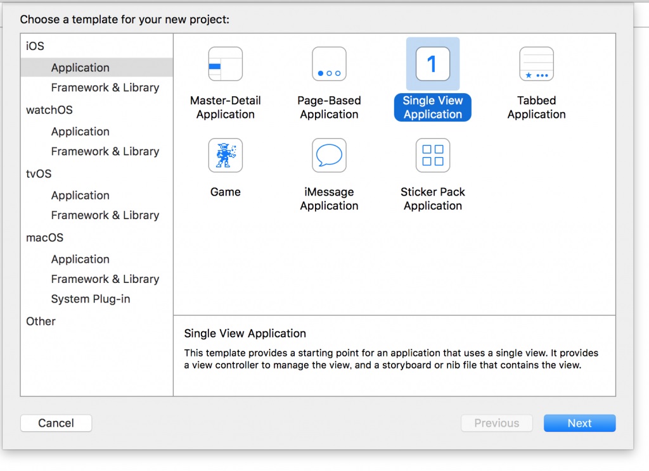The image size is (649, 471).
Task: Click the highlighted 'Single View Application' label
Action: pos(433,108)
